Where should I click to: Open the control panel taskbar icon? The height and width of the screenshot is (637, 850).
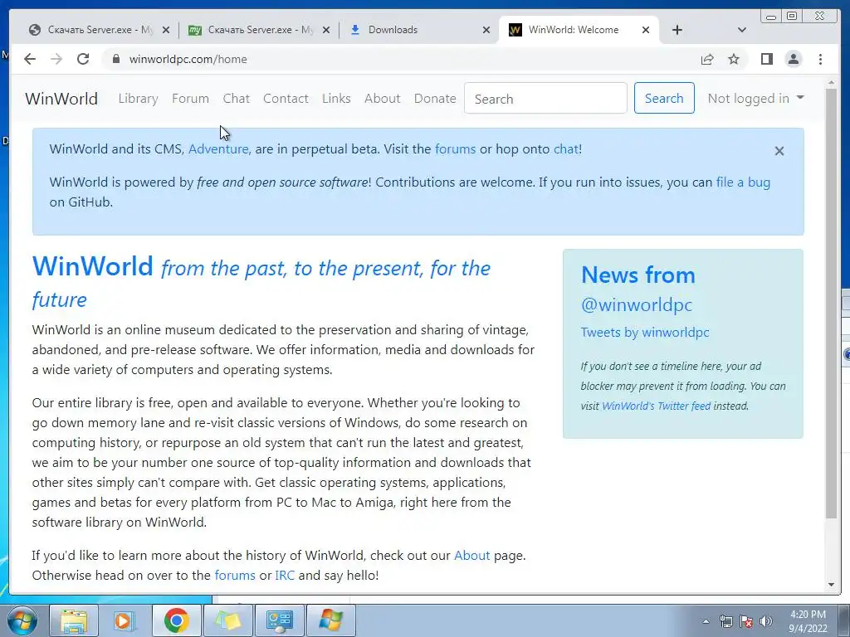(x=280, y=620)
